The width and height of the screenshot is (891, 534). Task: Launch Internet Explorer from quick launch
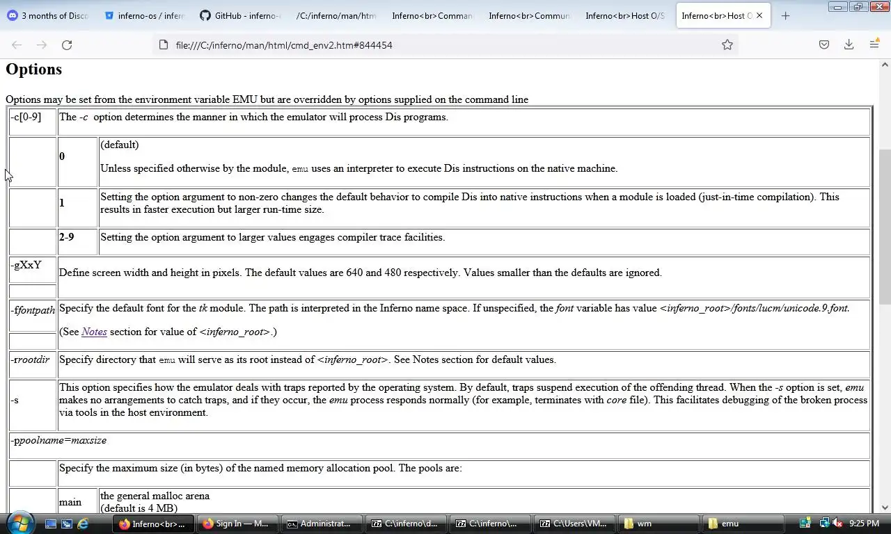coord(83,524)
